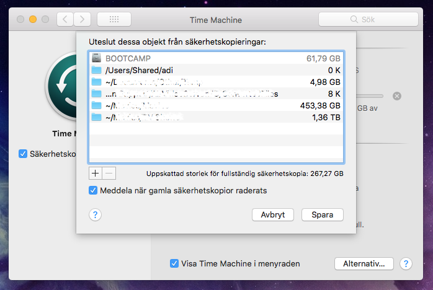433x290 pixels.
Task: Click the backup progress bar
Action: [x=370, y=96]
